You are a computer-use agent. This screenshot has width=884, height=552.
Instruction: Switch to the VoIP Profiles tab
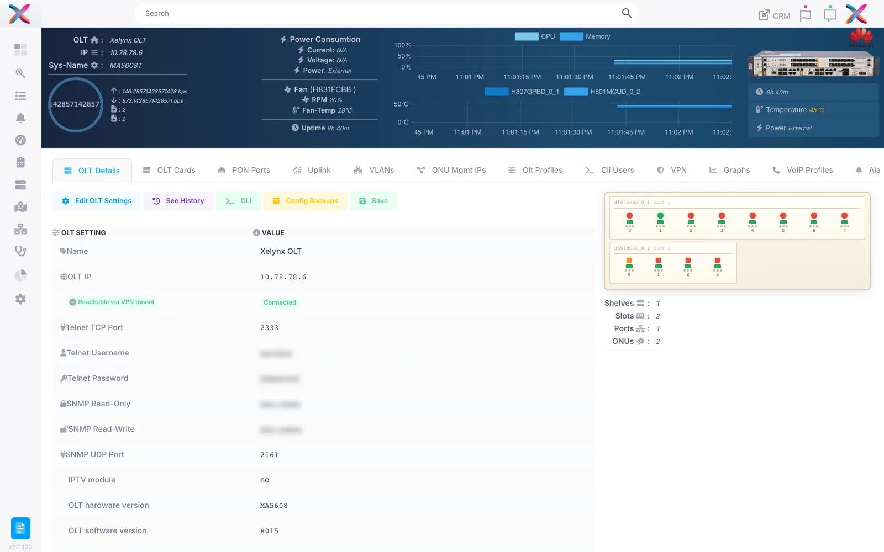(x=802, y=170)
